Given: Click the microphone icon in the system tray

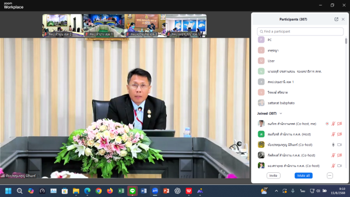Looking at the screenshot, I should tap(293, 191).
